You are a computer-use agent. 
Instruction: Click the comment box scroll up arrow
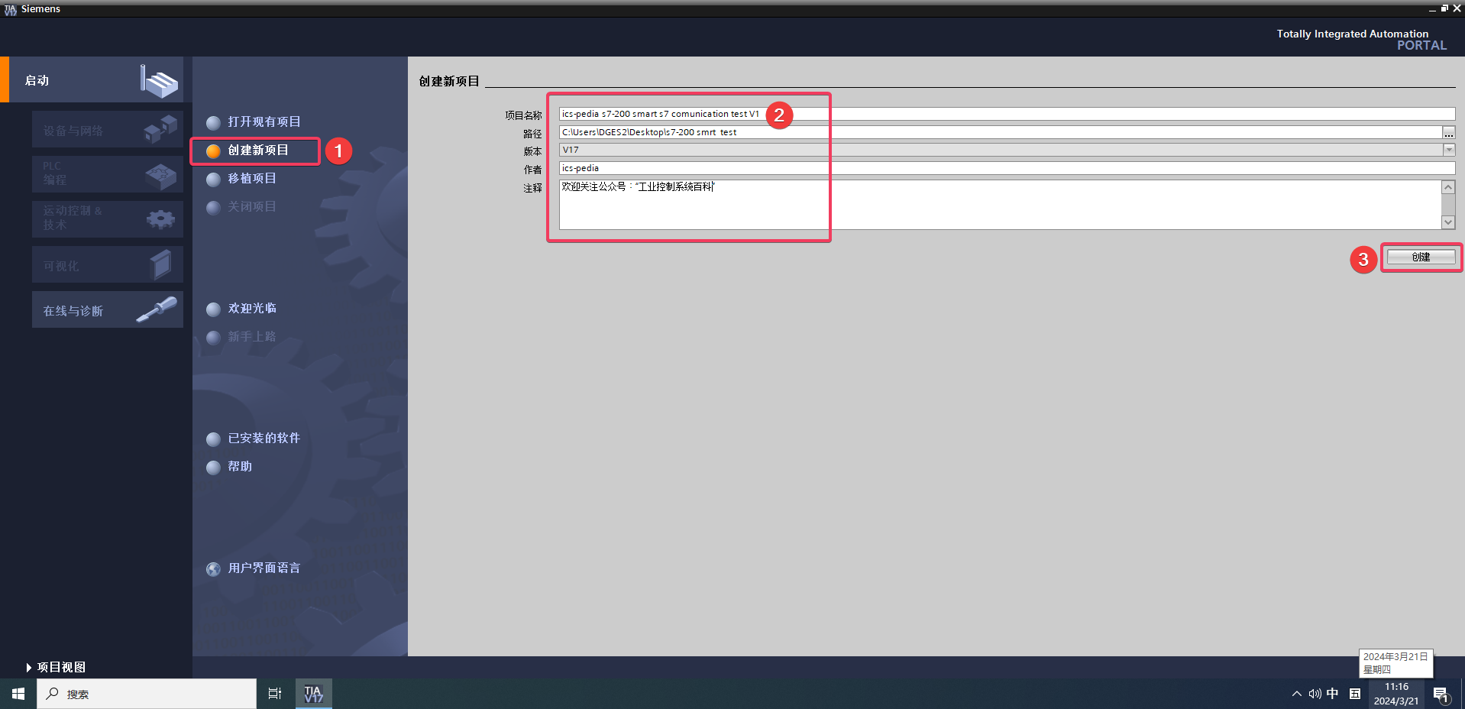pyautogui.click(x=1448, y=187)
